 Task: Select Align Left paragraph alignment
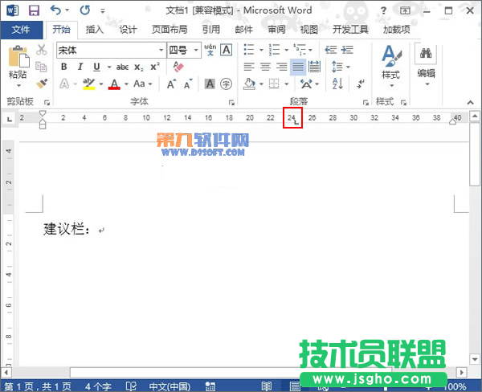tap(249, 67)
